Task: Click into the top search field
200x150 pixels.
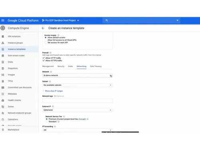Action: [x=141, y=20]
